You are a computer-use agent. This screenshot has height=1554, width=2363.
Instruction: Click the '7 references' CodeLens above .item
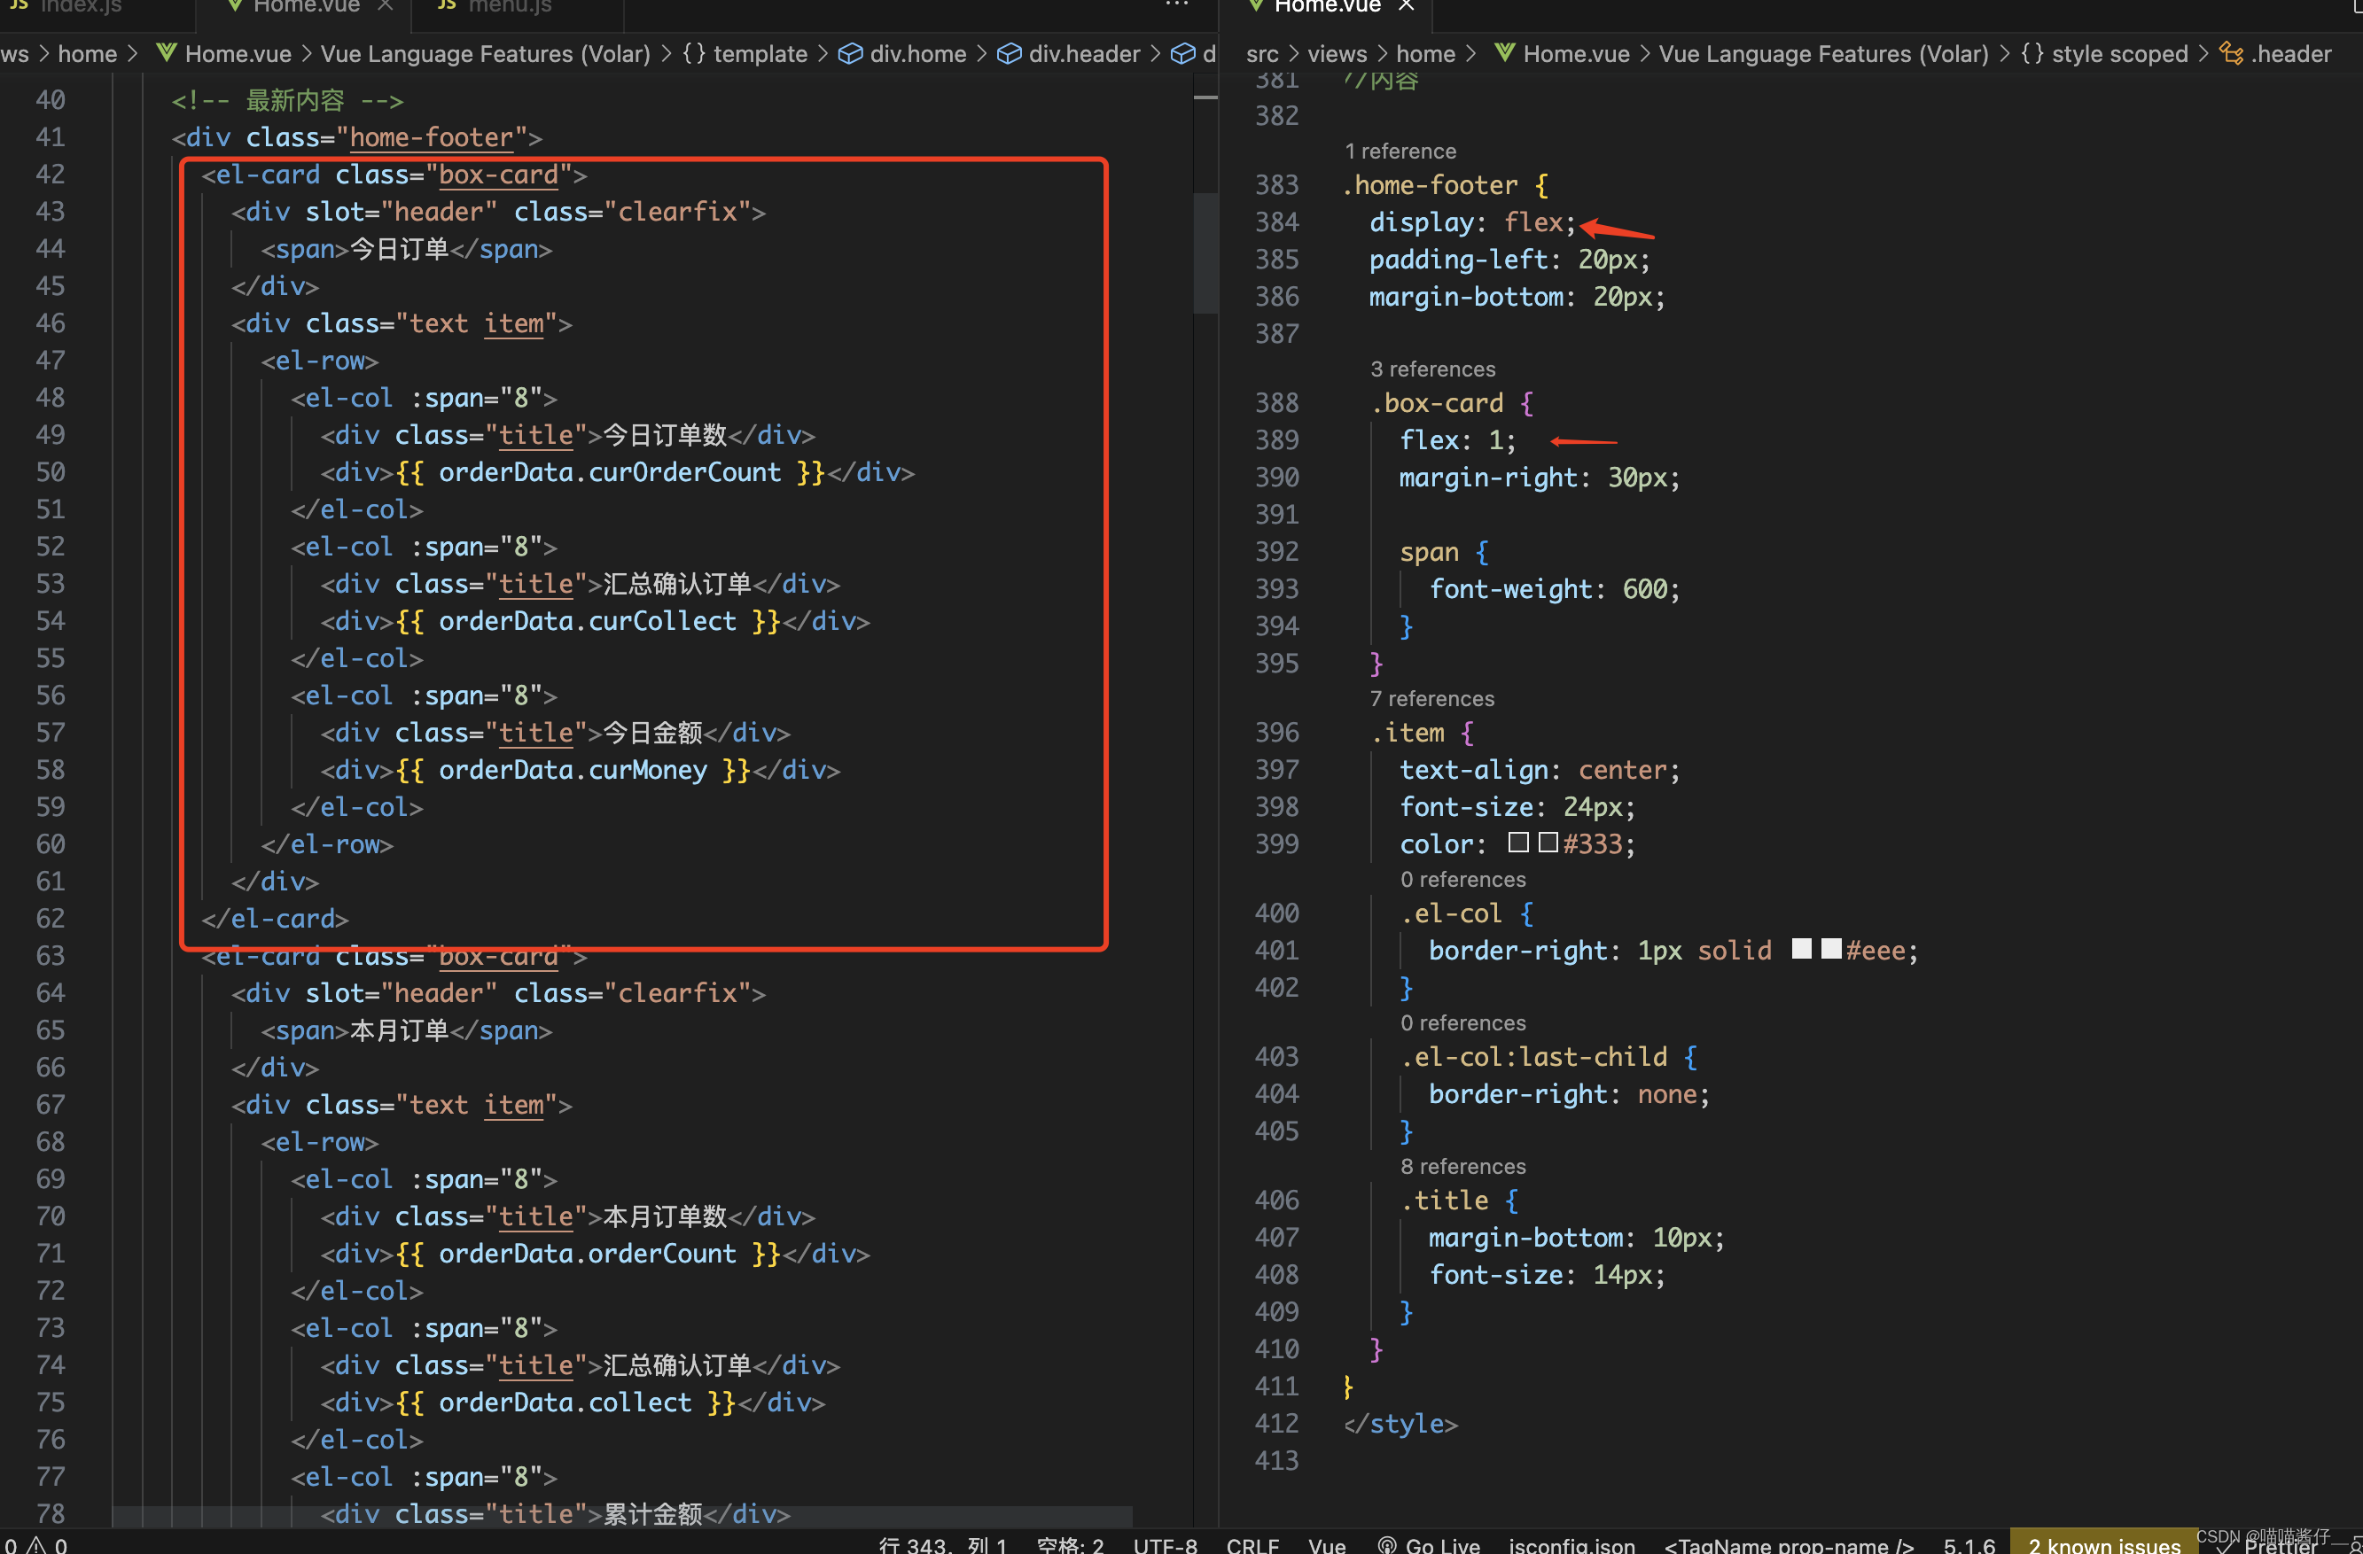1431,699
